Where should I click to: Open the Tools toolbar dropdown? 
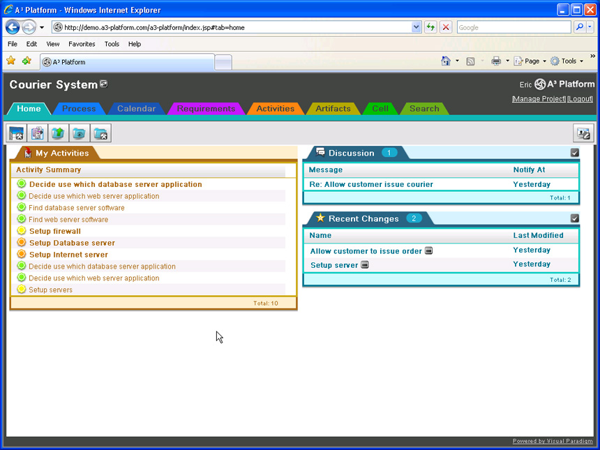click(567, 61)
